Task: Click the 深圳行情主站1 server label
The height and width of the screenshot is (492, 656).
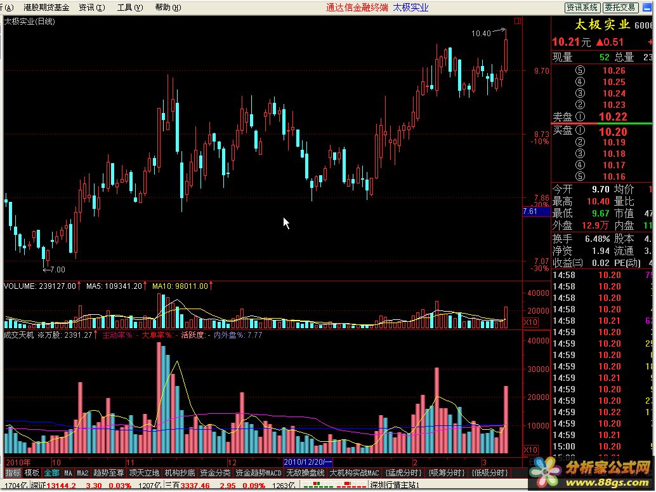Action: [x=395, y=486]
